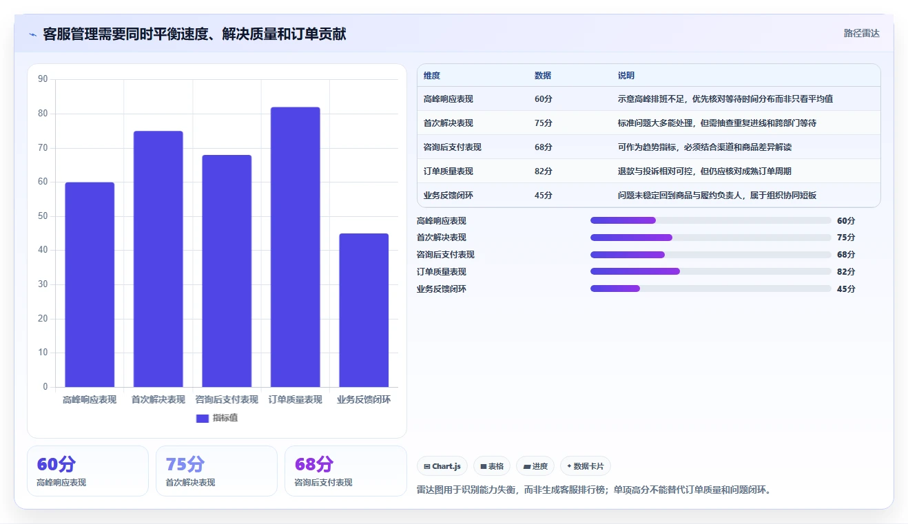The height and width of the screenshot is (524, 908).
Task: Select the 首次解决表现 bar in the chart
Action: (x=158, y=259)
